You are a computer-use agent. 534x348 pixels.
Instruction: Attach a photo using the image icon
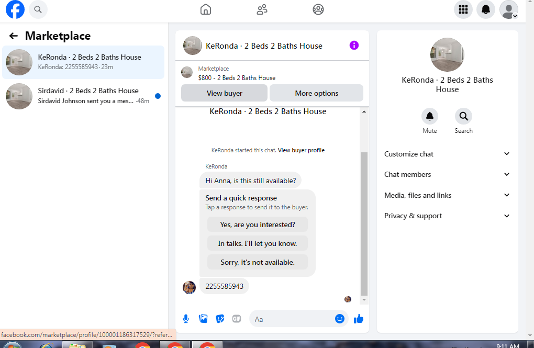click(203, 319)
